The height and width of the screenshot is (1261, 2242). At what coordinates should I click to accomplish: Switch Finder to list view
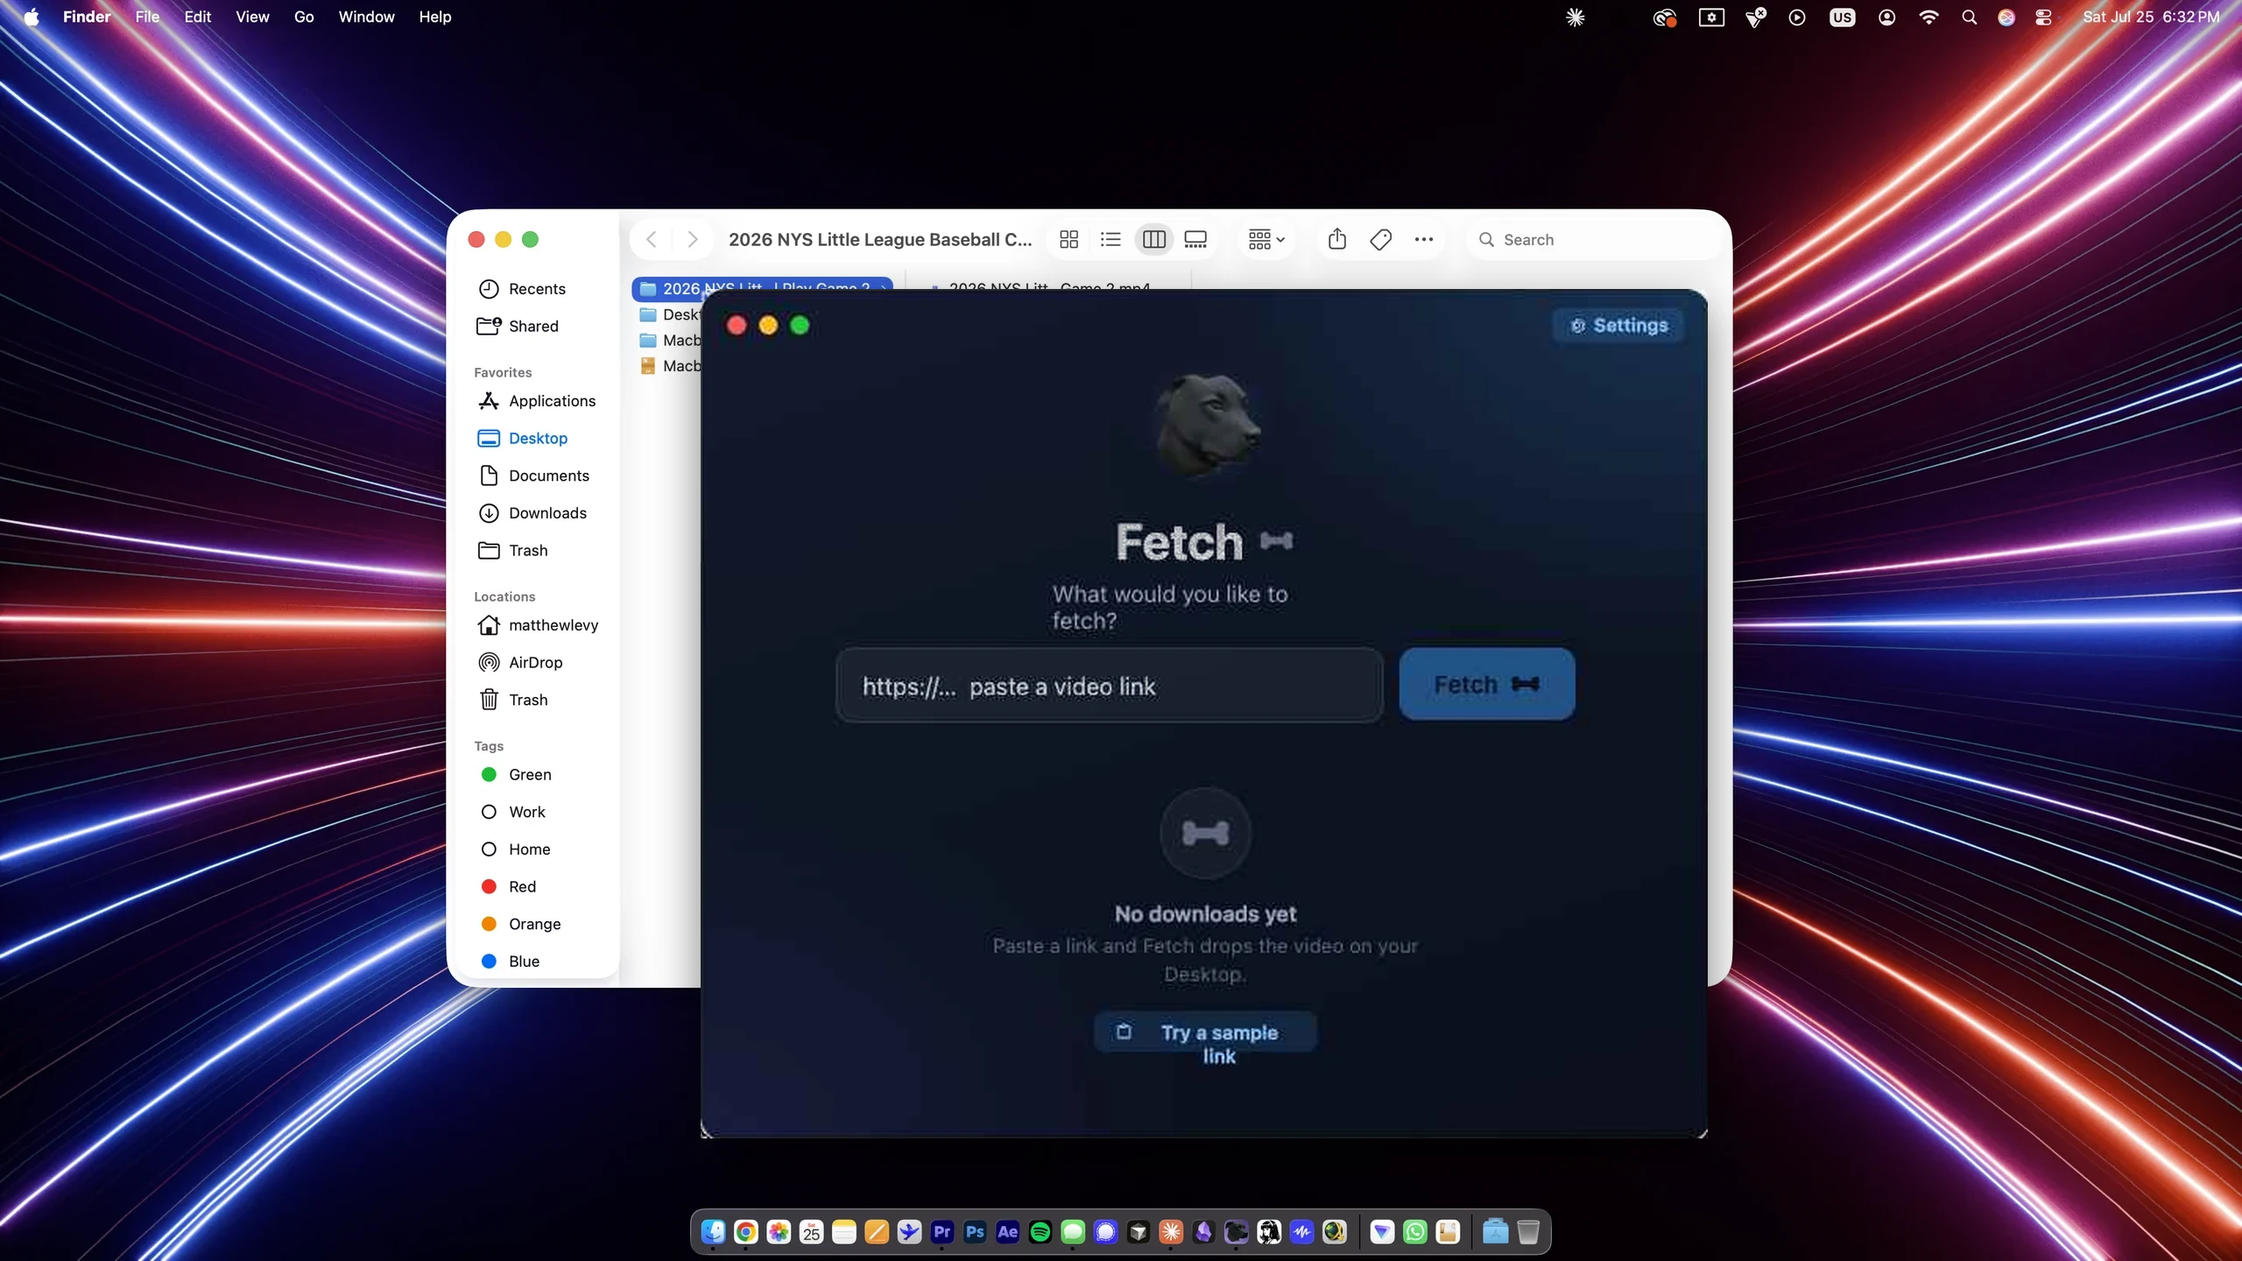1110,239
